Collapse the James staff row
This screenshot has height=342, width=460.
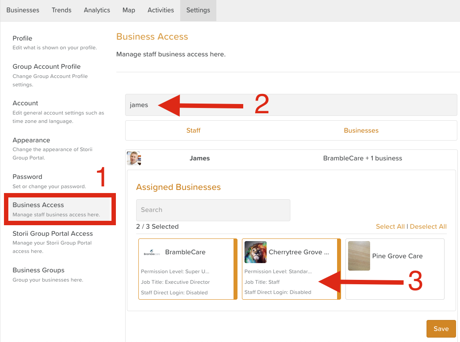tap(291, 159)
